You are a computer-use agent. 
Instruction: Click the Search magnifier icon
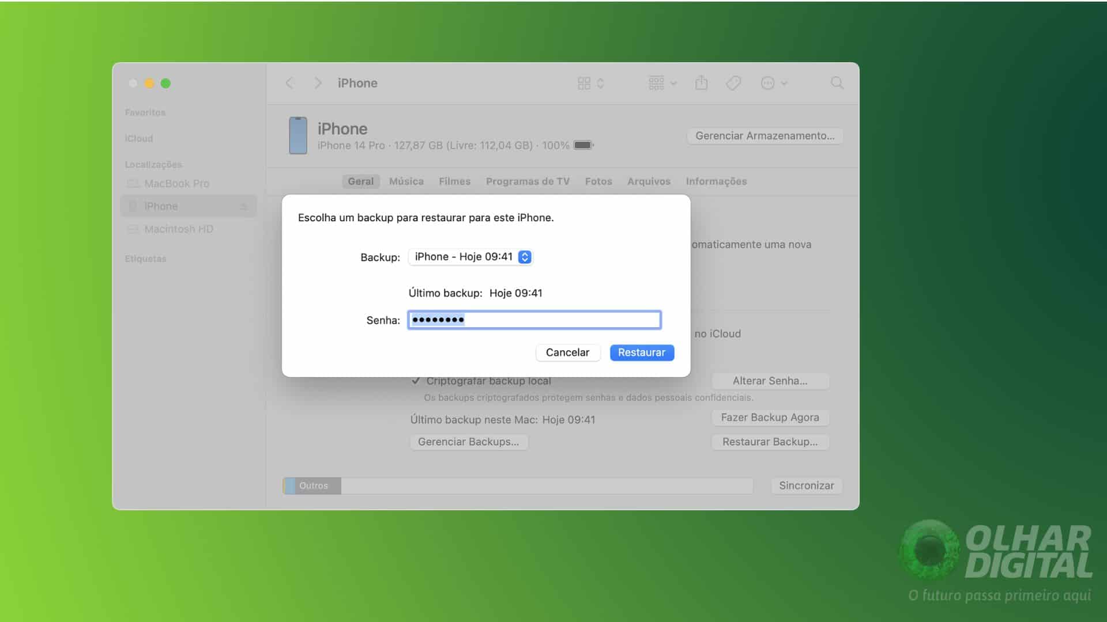[837, 83]
